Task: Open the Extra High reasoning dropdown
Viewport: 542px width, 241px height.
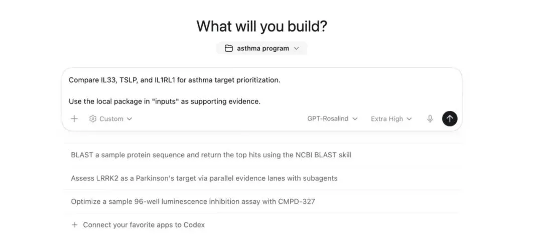Action: tap(387, 119)
